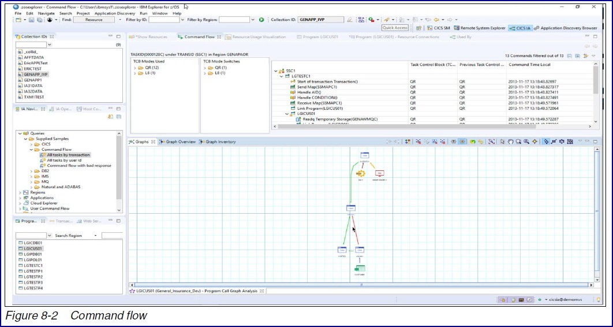
Task: Switch to the Graph Inventory tab
Action: (219, 142)
